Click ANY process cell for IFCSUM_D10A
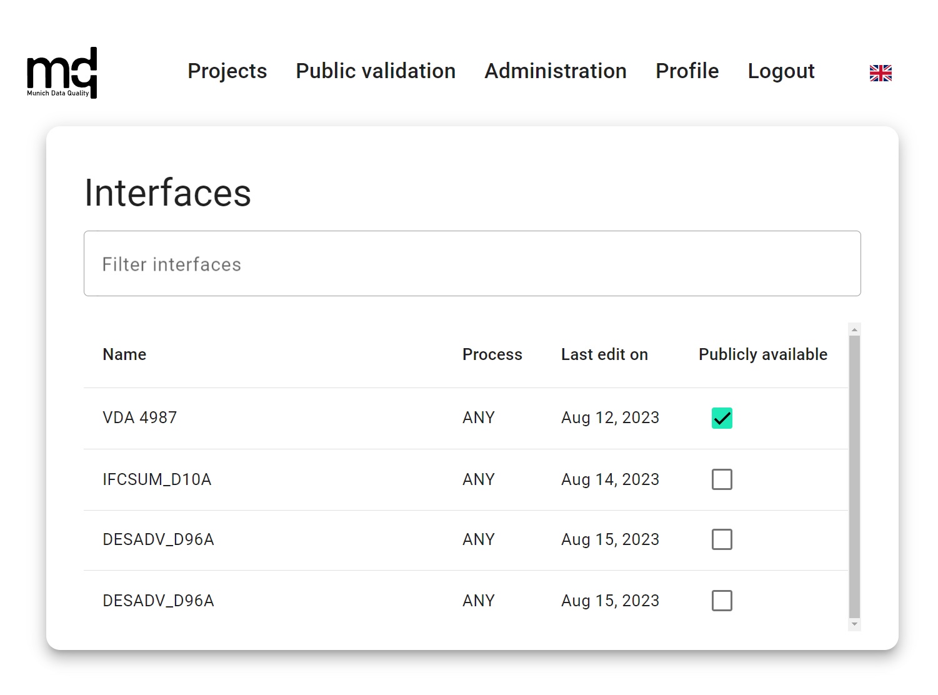 [x=479, y=479]
